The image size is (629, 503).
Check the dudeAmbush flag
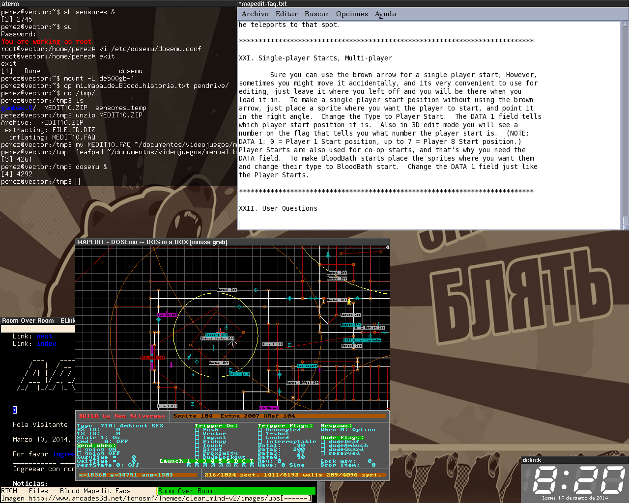click(x=323, y=446)
